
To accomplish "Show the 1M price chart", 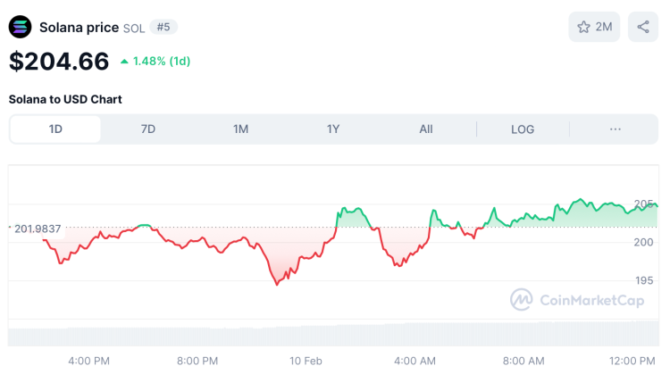I will pos(240,129).
